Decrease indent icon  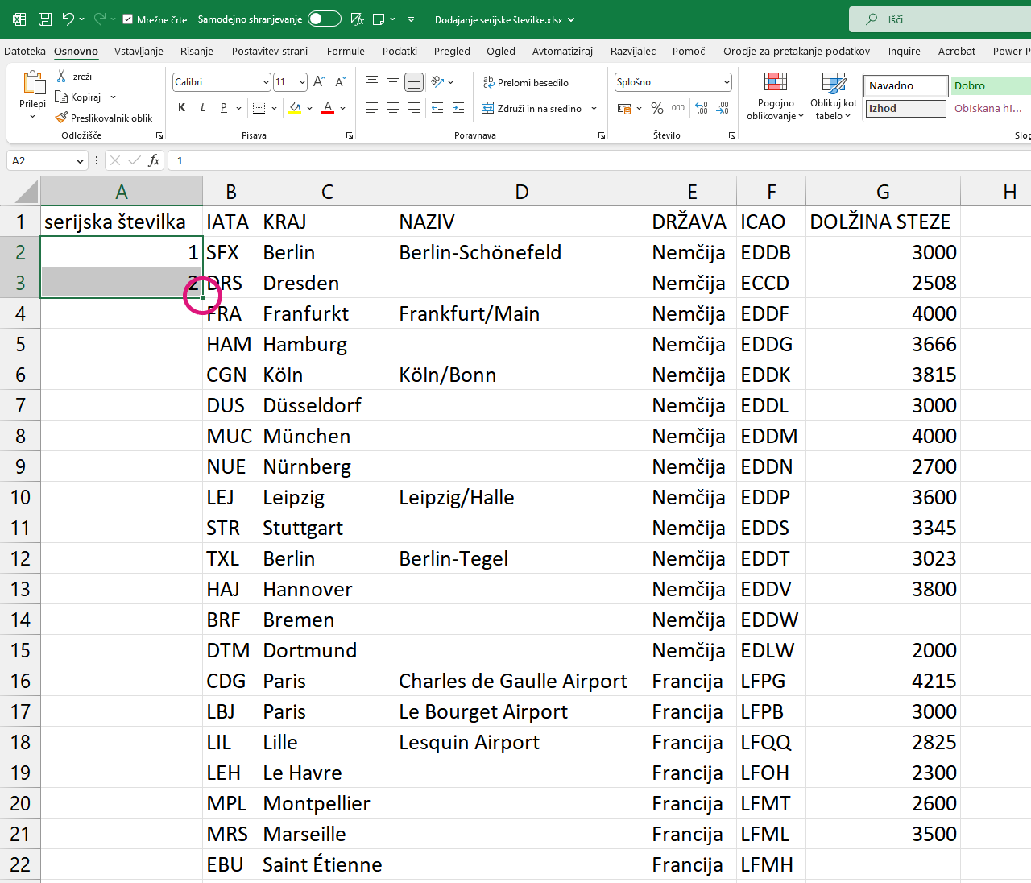[437, 108]
